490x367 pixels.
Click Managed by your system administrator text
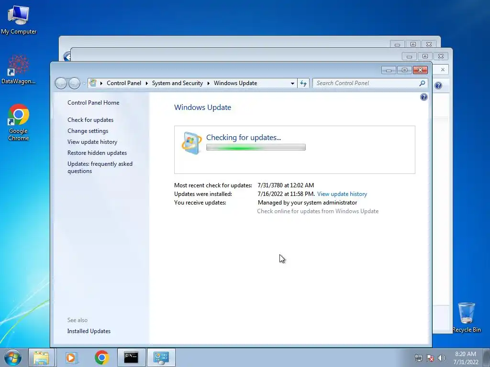pos(307,203)
